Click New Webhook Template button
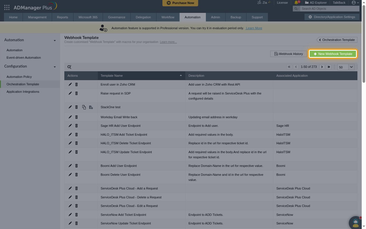This screenshot has height=229, width=366. point(333,54)
